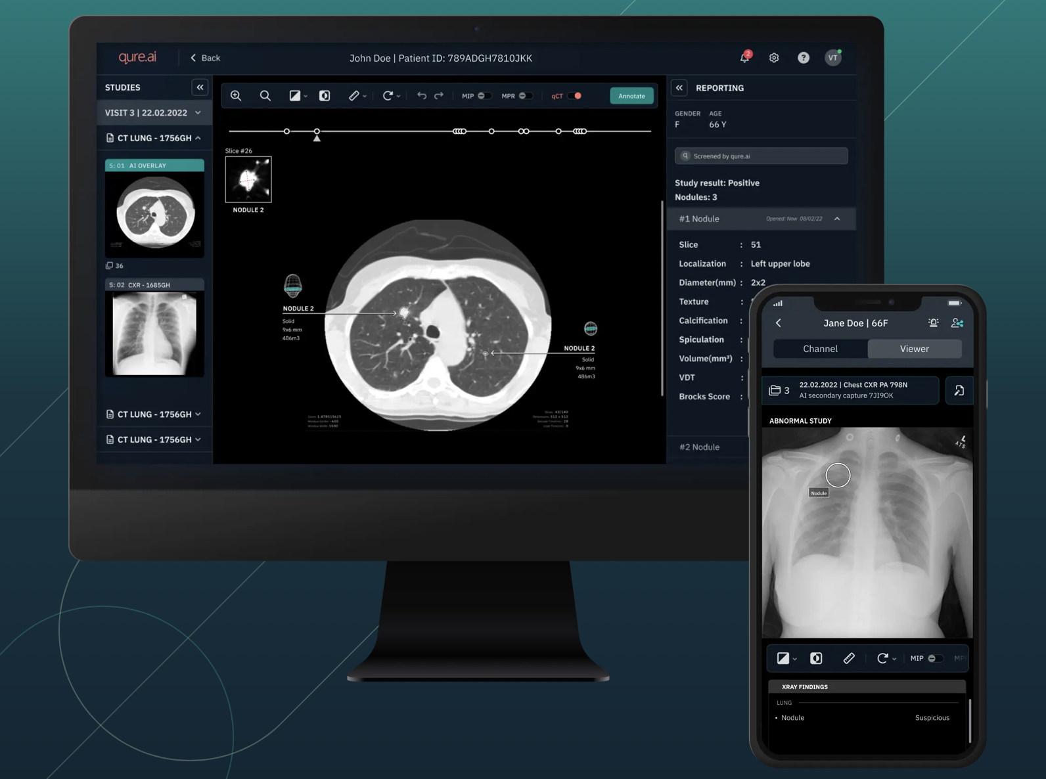Switch to the Channel tab on phone
The width and height of the screenshot is (1046, 779).
pos(820,349)
